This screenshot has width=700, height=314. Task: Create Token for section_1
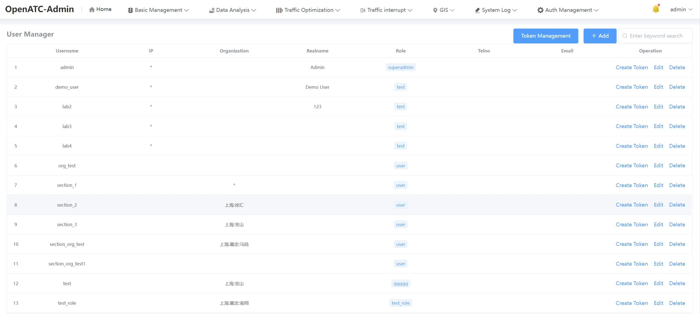[632, 185]
